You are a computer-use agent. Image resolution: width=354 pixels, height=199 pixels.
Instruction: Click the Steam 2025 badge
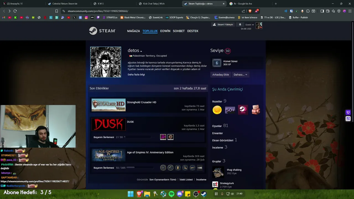click(243, 110)
